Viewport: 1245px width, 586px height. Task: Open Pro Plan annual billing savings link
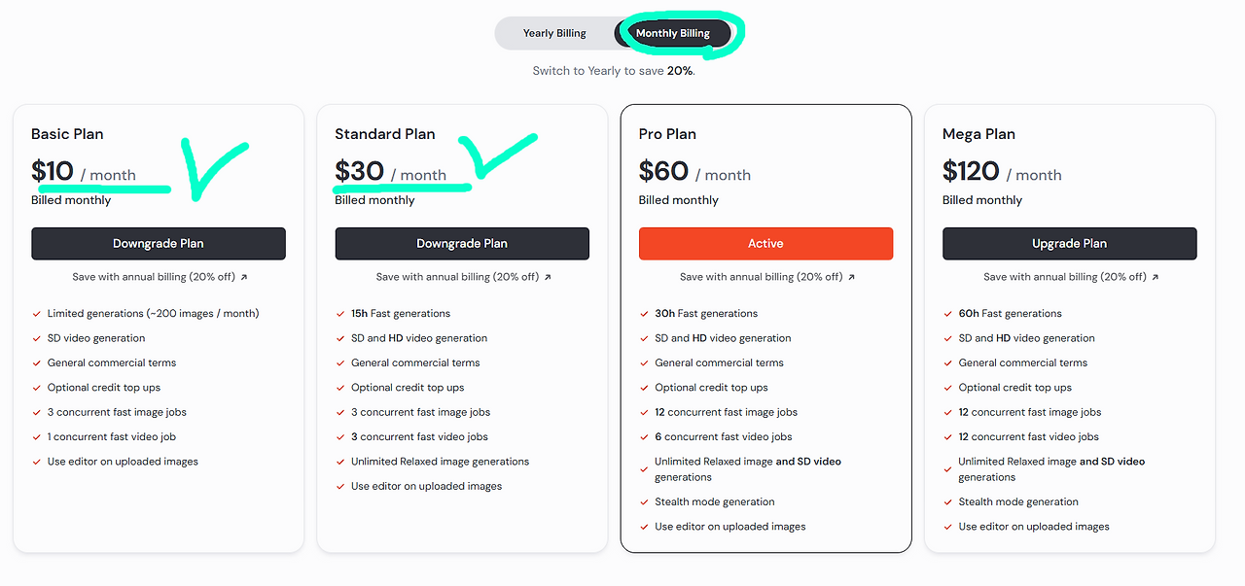pos(761,277)
